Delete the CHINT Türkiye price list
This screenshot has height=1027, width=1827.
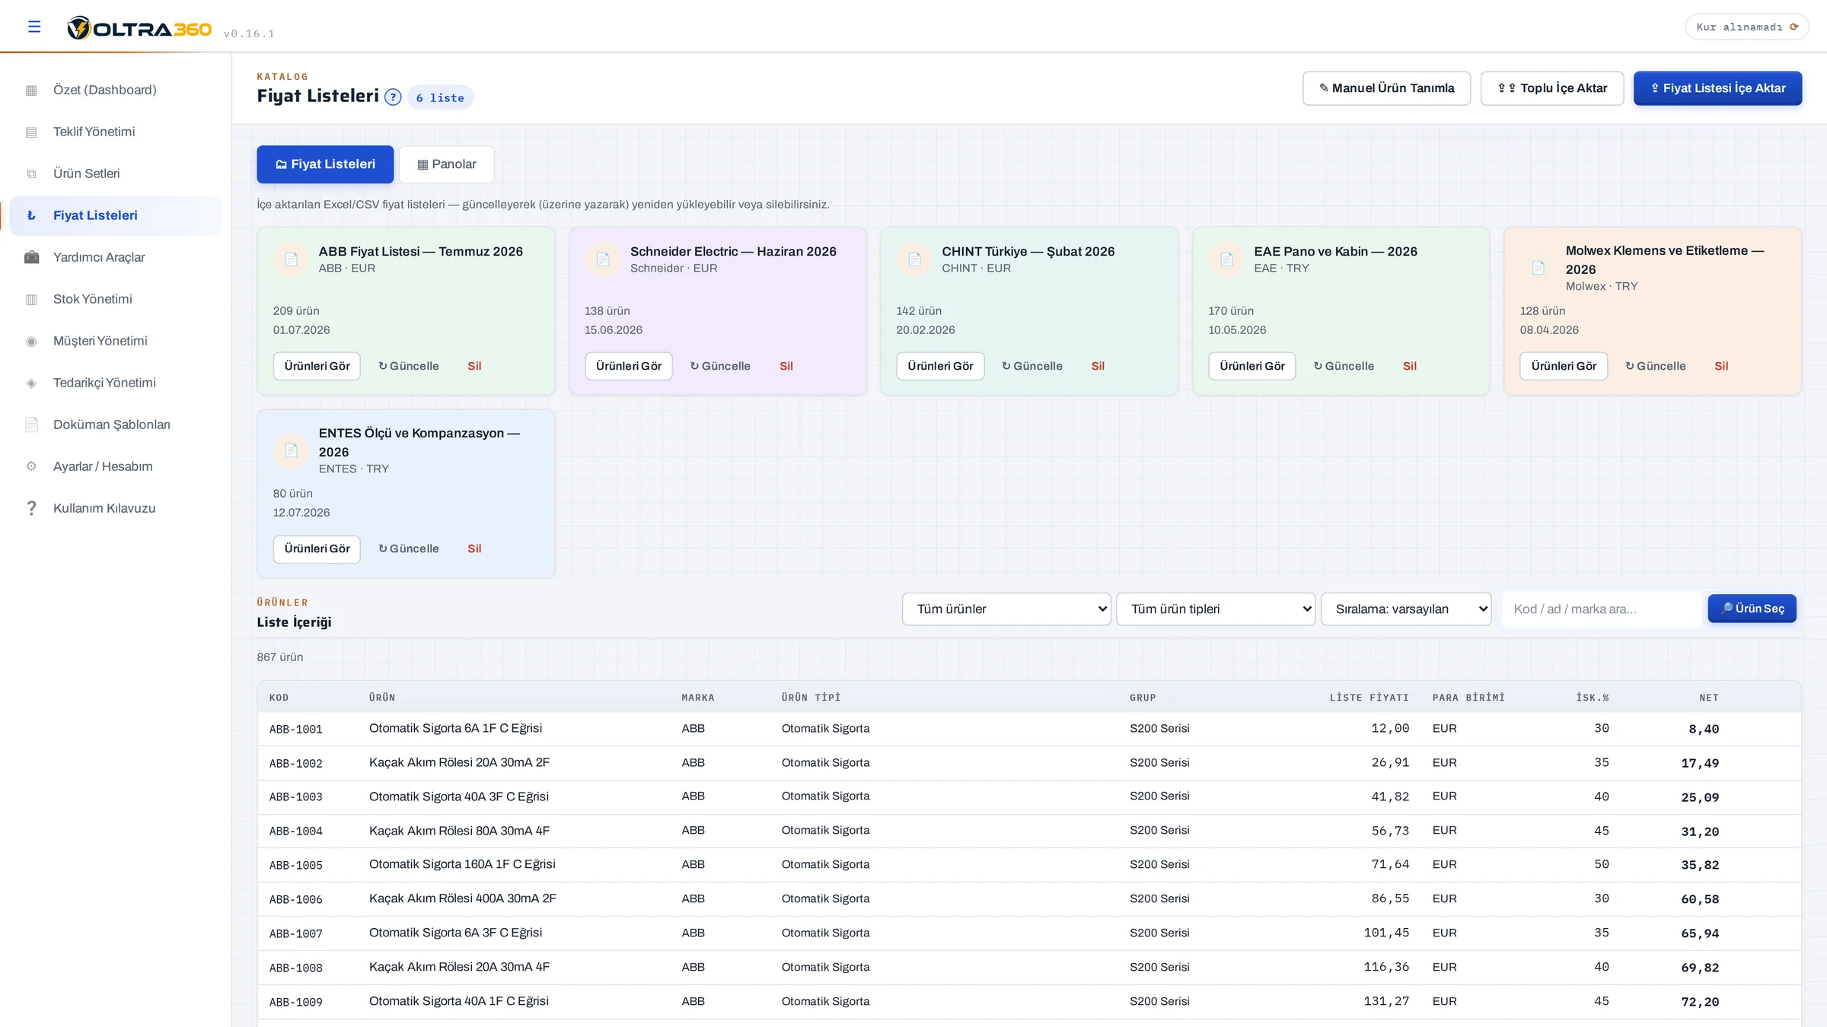[1097, 366]
